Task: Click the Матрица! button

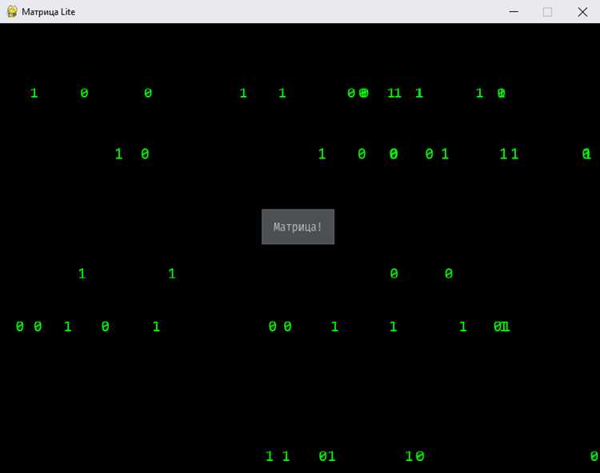Action: tap(298, 226)
